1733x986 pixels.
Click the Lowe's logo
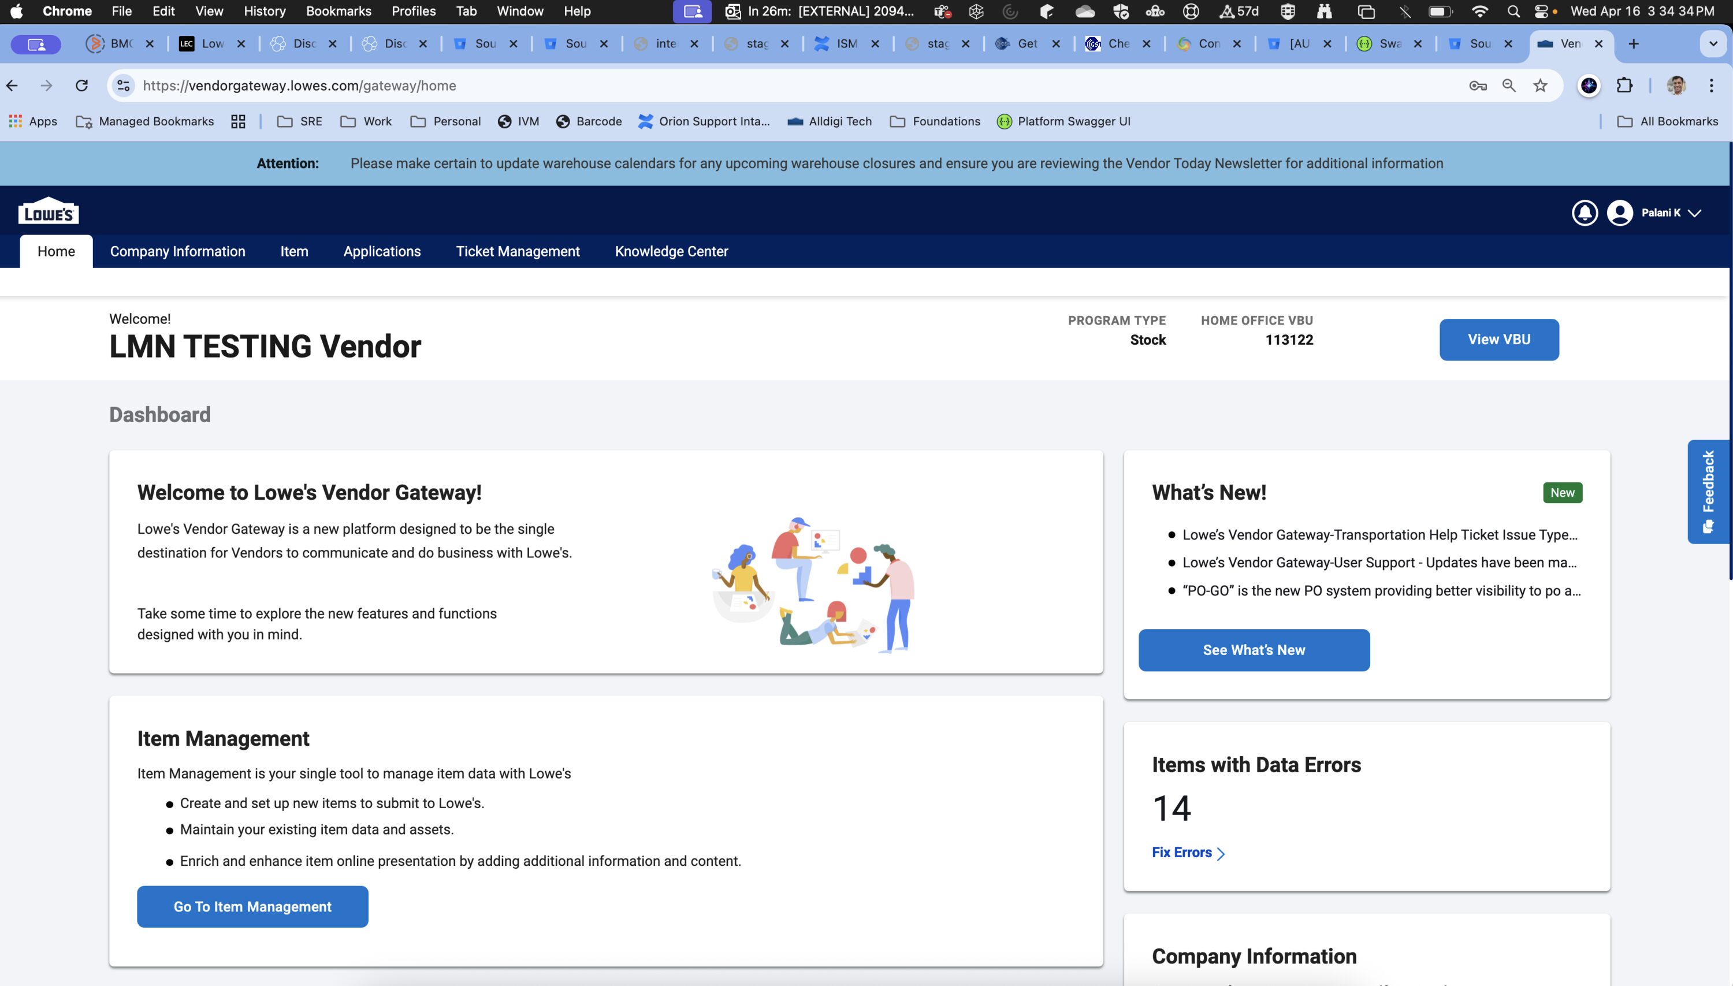point(48,211)
